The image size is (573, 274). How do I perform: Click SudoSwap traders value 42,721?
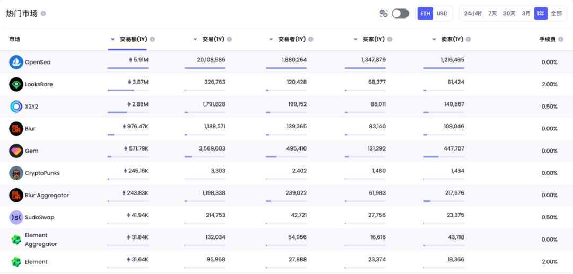pyautogui.click(x=298, y=215)
